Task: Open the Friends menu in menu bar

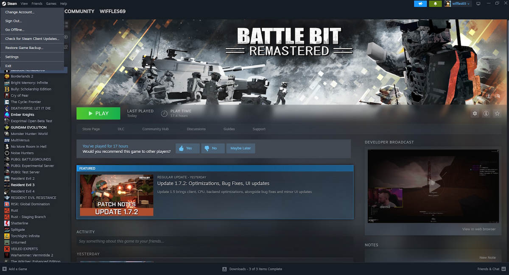Action: coord(37,3)
